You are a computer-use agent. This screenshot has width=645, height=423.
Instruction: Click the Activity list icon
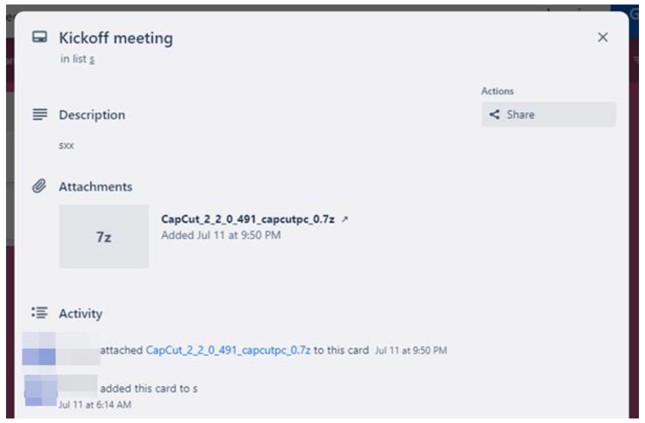(39, 313)
